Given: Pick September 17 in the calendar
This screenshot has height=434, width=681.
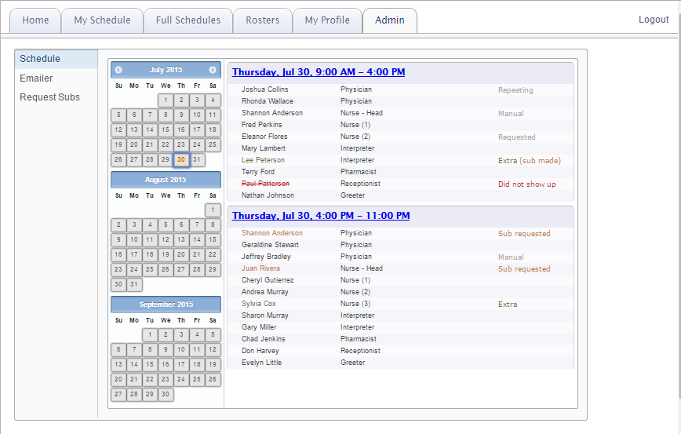Looking at the screenshot, I should [x=181, y=364].
